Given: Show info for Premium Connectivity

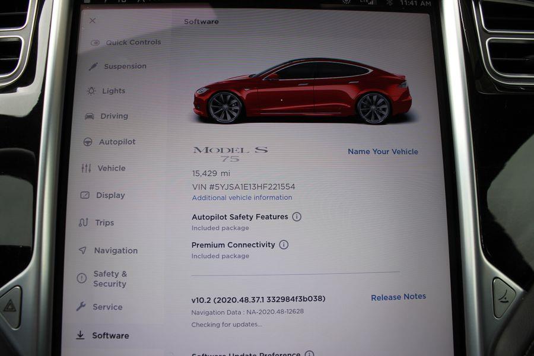Looking at the screenshot, I should 284,244.
